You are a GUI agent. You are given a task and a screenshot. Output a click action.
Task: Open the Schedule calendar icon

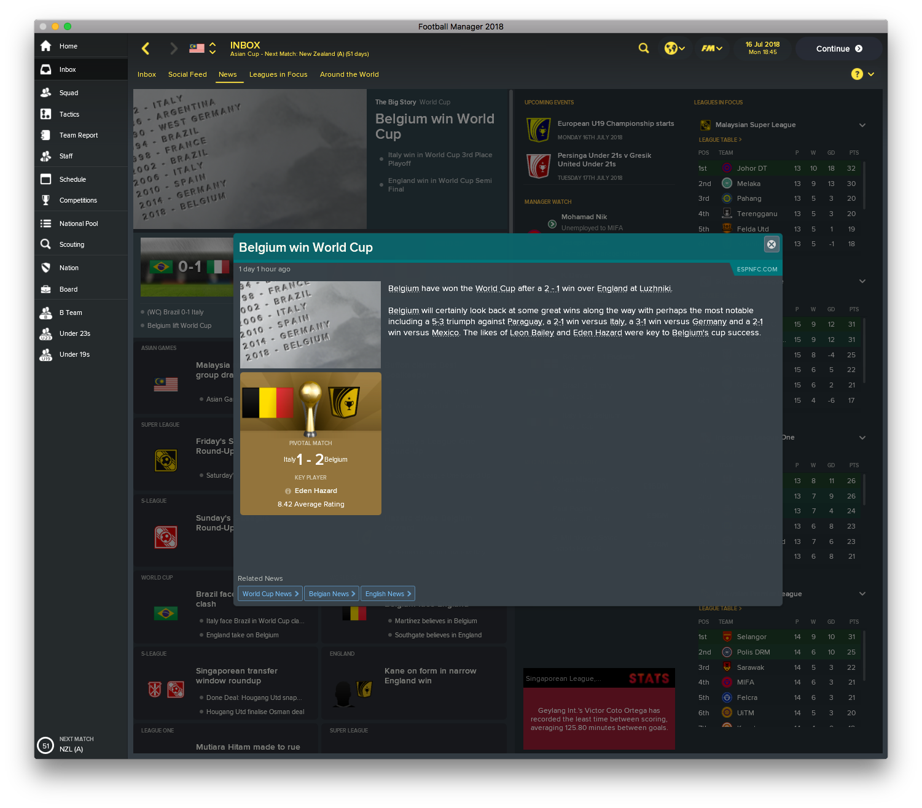tap(45, 179)
